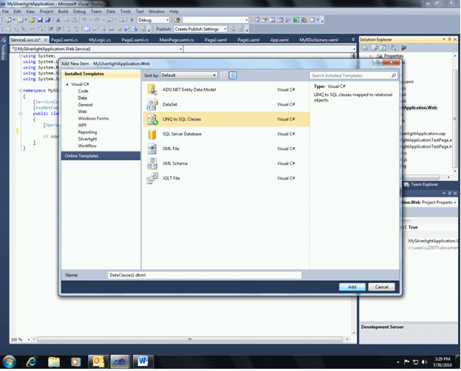Click the Cancel button in dialog
The height and width of the screenshot is (371, 461).
(x=381, y=287)
